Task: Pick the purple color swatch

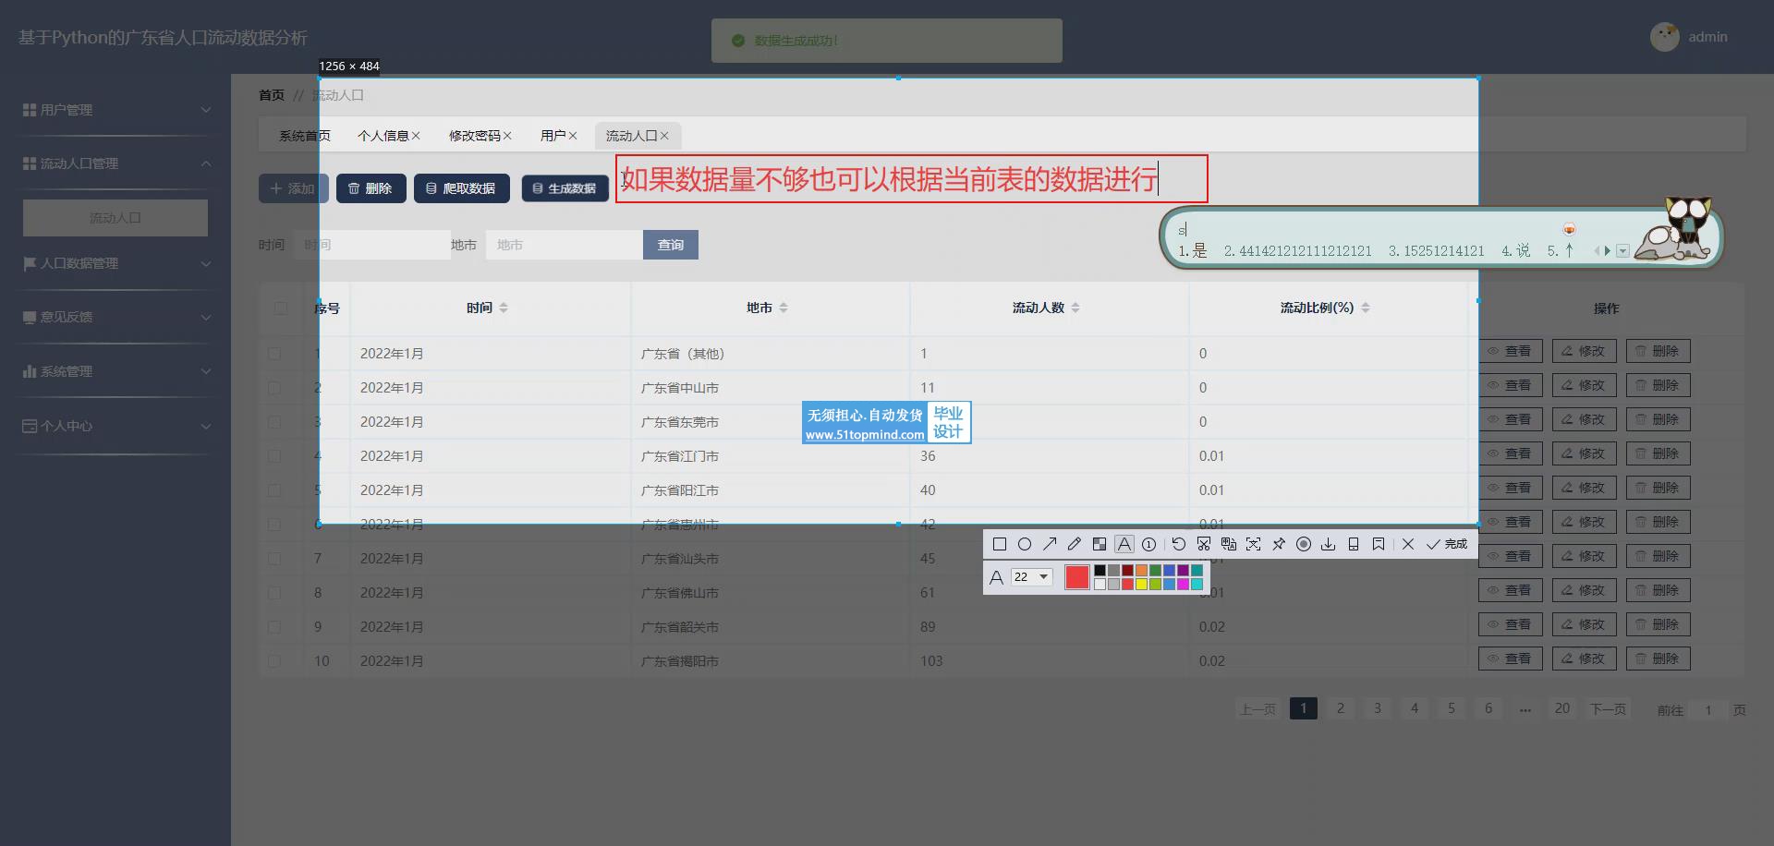Action: click(1183, 570)
